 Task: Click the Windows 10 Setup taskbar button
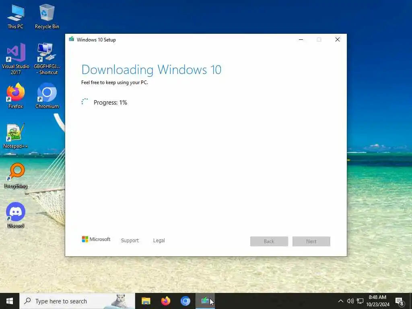pyautogui.click(x=205, y=301)
